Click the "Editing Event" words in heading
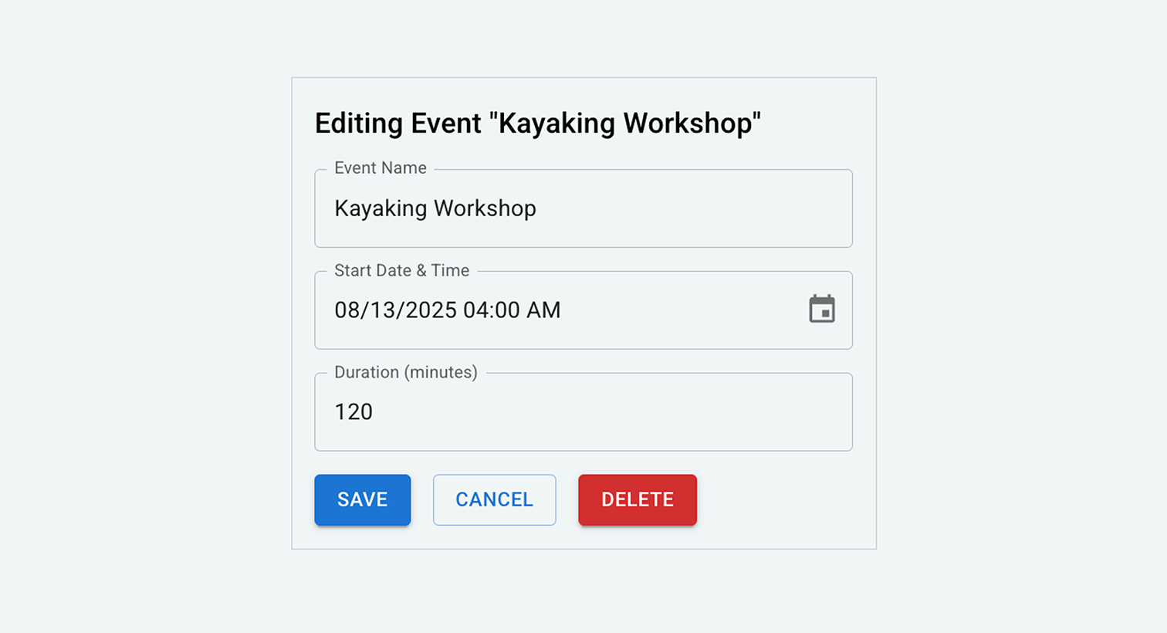1167x633 pixels. click(397, 124)
